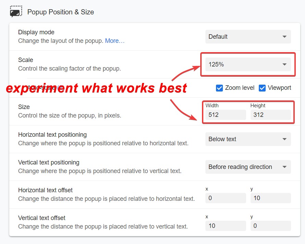Click the Popup Position & Size heading text

click(x=61, y=12)
